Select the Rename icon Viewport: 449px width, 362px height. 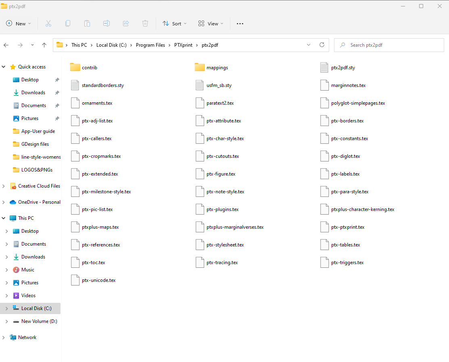[x=107, y=23]
